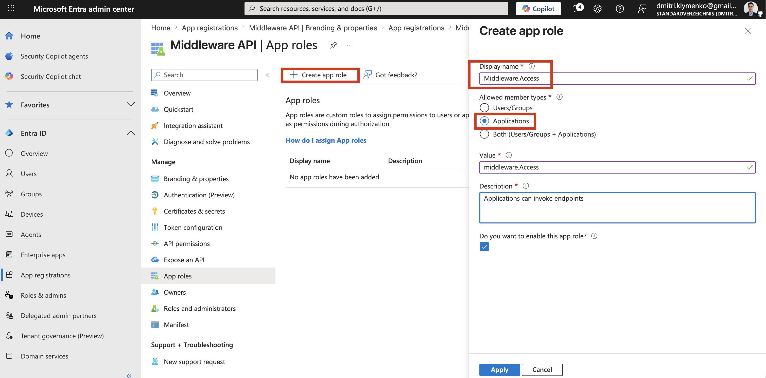766x378 pixels.
Task: Click the Description text area
Action: (x=617, y=207)
